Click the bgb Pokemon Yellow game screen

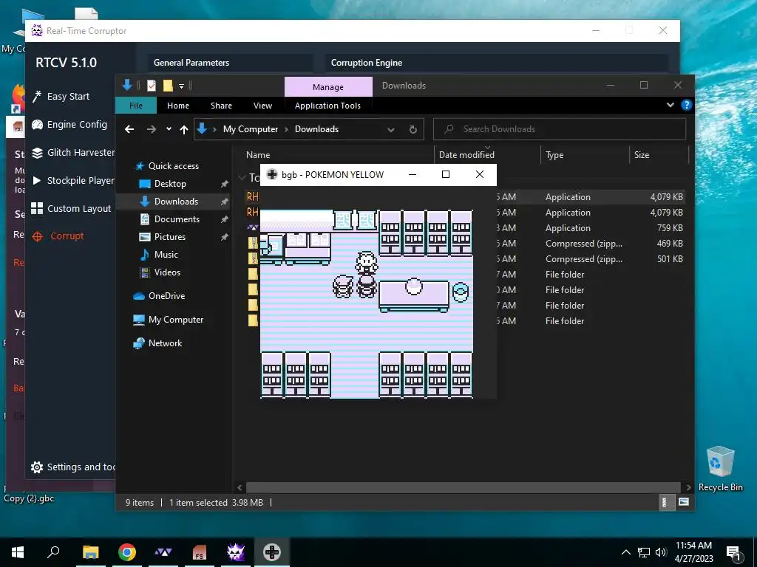tap(367, 303)
